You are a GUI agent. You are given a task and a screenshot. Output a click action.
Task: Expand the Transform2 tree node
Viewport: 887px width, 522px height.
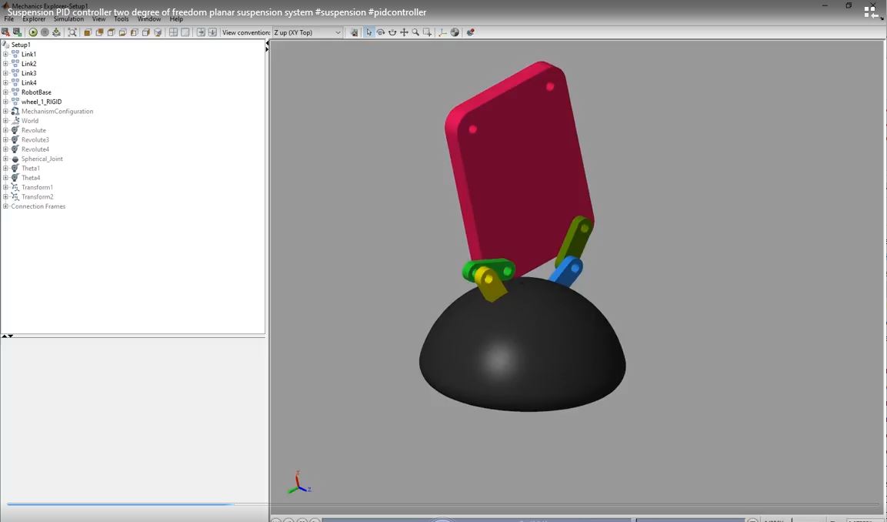(5, 197)
